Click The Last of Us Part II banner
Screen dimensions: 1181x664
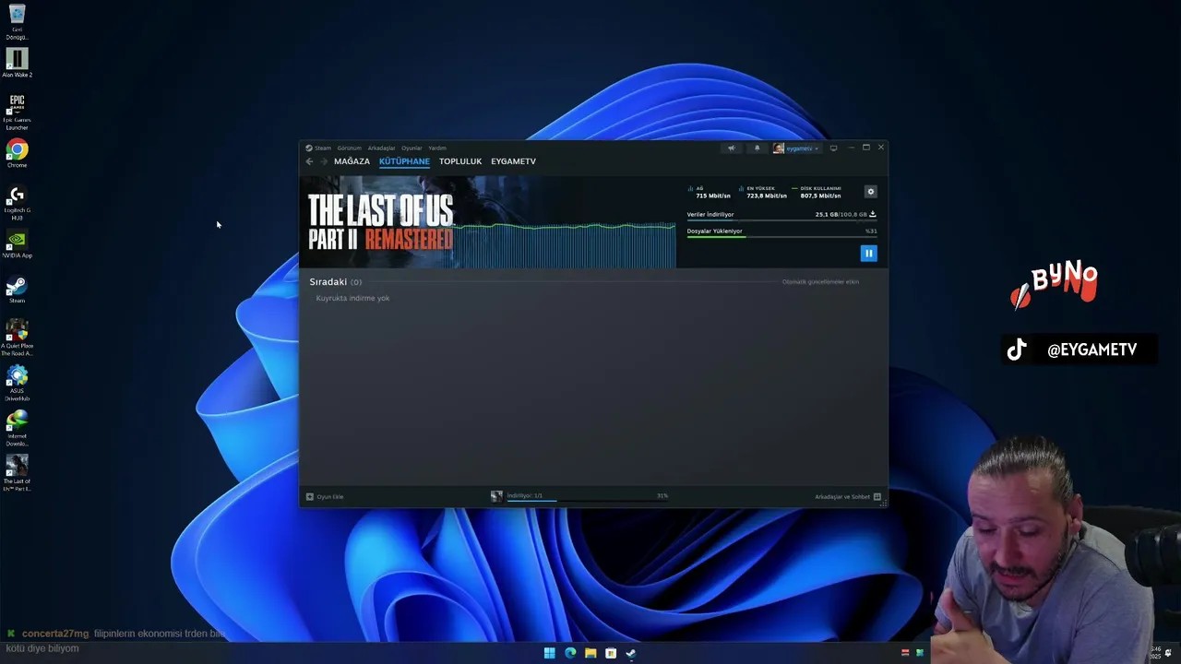coord(380,222)
